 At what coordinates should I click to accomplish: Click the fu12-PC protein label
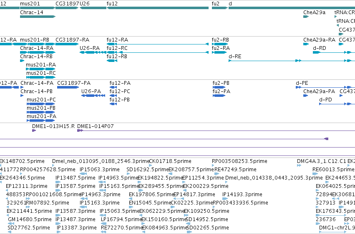(x=120, y=91)
